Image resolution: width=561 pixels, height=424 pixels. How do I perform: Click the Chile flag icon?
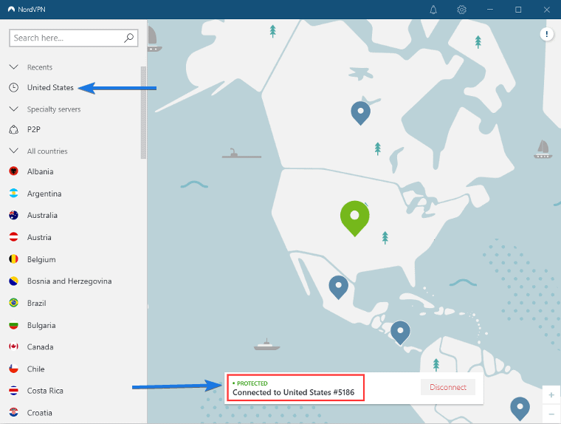coord(13,369)
